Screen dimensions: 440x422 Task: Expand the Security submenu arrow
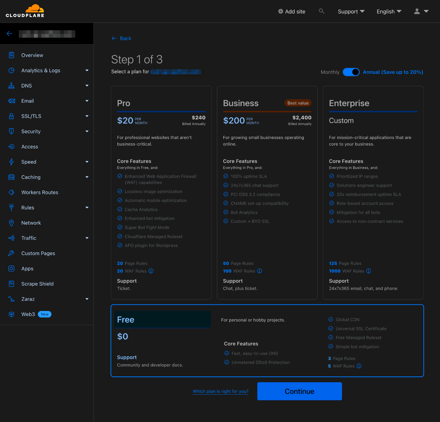tap(87, 132)
